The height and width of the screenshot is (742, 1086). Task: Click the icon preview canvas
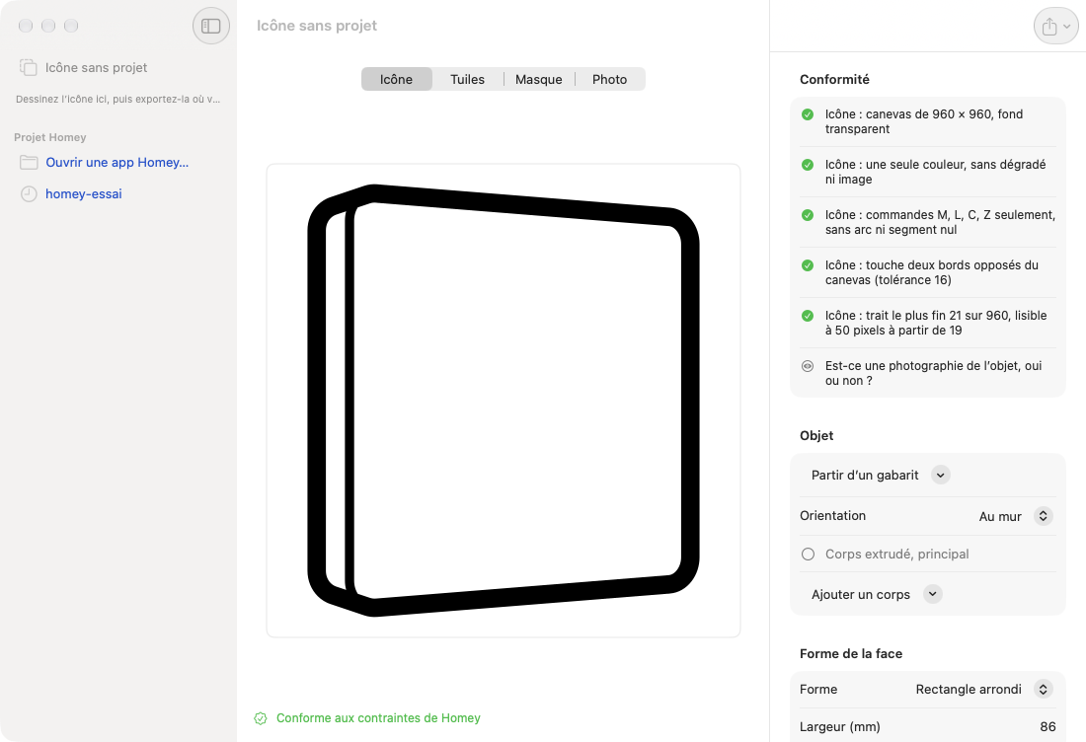coord(504,401)
